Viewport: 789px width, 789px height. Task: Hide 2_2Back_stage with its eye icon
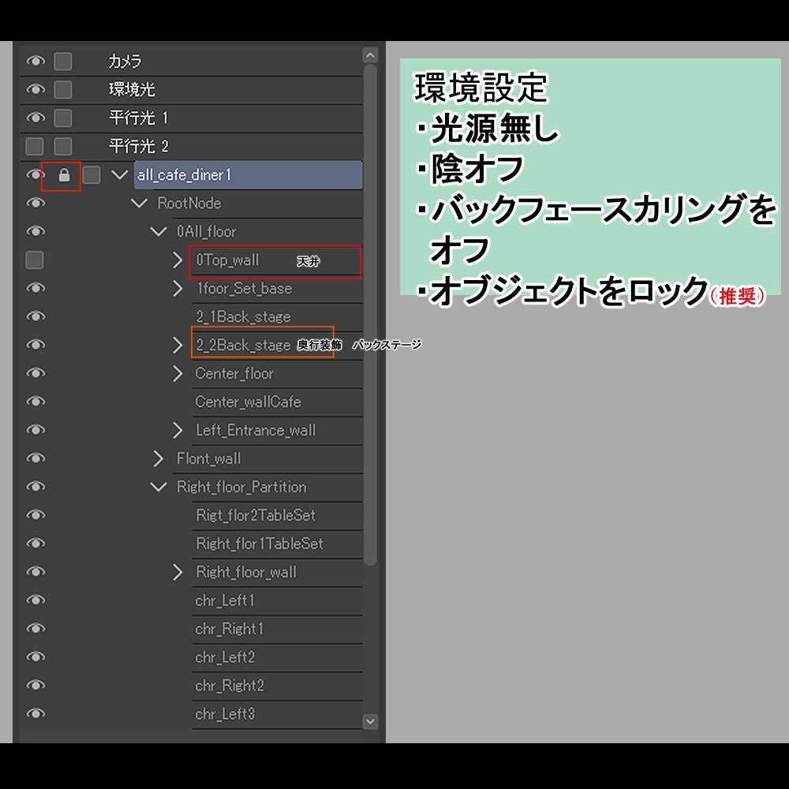point(36,345)
